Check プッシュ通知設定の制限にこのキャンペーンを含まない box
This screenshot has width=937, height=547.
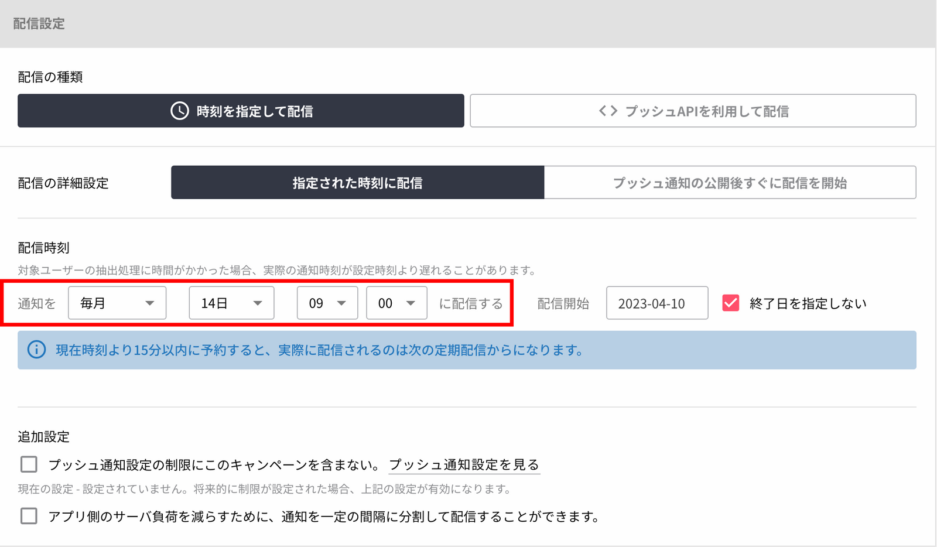29,464
